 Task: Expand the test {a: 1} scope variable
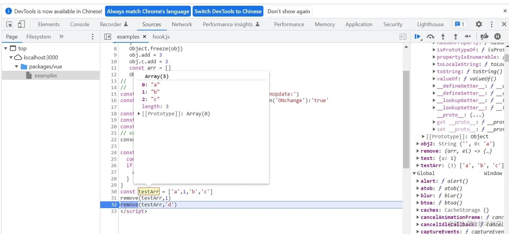[x=418, y=158]
